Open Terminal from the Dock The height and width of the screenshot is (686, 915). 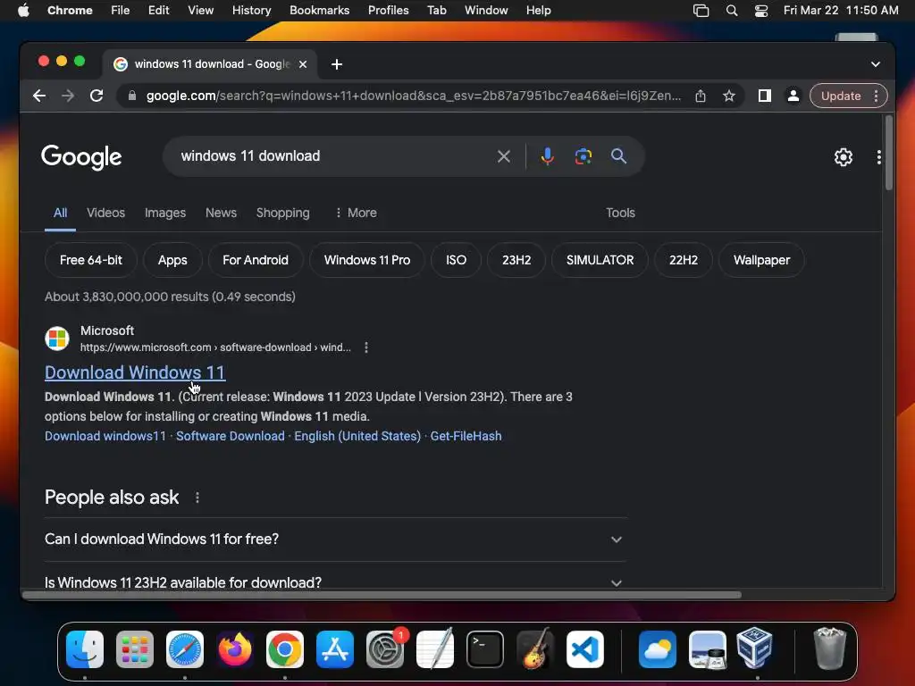pyautogui.click(x=485, y=649)
